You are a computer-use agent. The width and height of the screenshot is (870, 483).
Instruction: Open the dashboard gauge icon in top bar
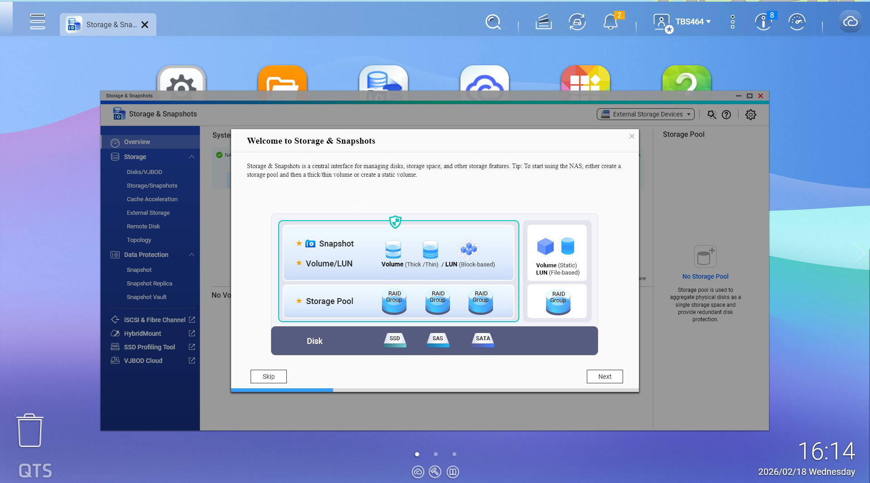(797, 22)
